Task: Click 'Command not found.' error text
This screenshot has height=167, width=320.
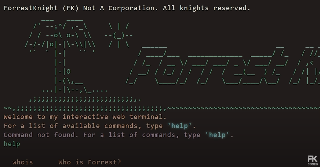Action: pos(42,135)
